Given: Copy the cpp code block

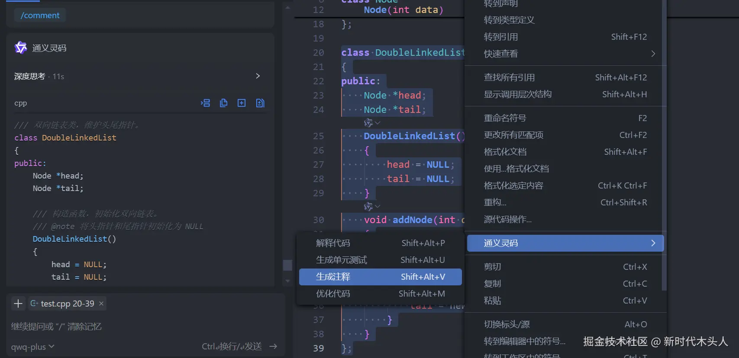Looking at the screenshot, I should (x=223, y=103).
